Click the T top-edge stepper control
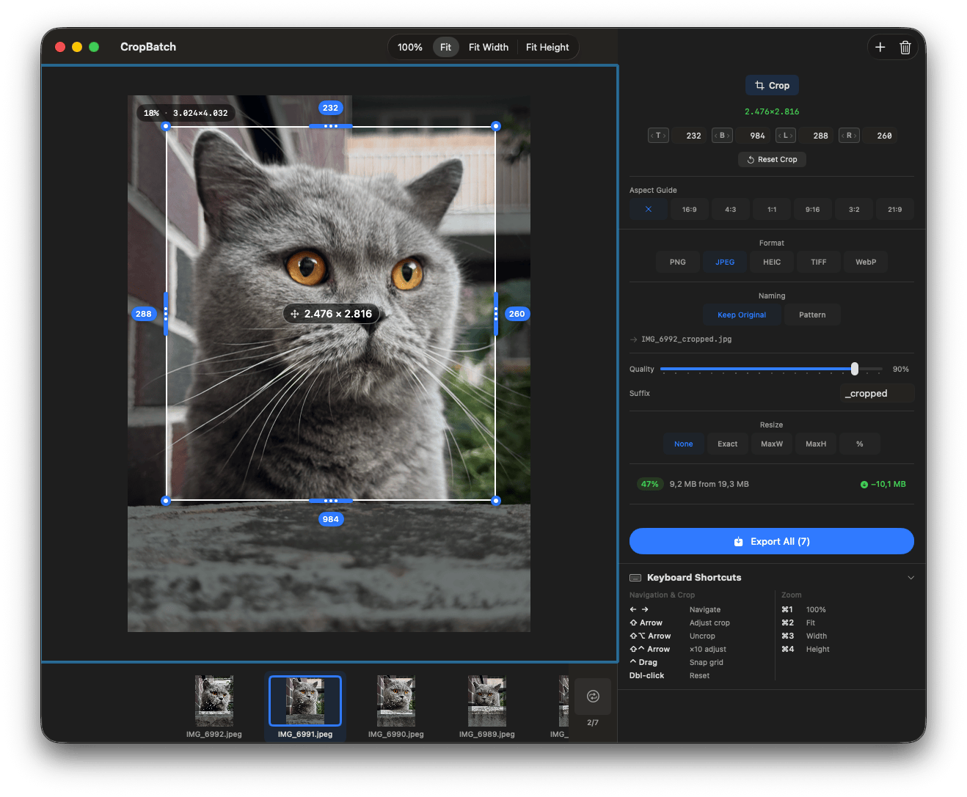Screen dimensions: 967x797 pos(658,136)
